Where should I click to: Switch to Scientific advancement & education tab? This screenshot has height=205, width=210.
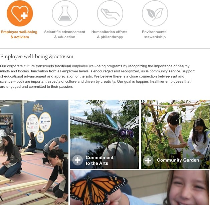tap(65, 35)
